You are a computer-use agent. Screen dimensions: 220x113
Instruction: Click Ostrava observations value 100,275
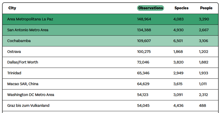click(144, 52)
